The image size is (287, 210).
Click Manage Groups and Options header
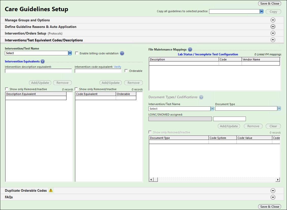pyautogui.click(x=27, y=20)
